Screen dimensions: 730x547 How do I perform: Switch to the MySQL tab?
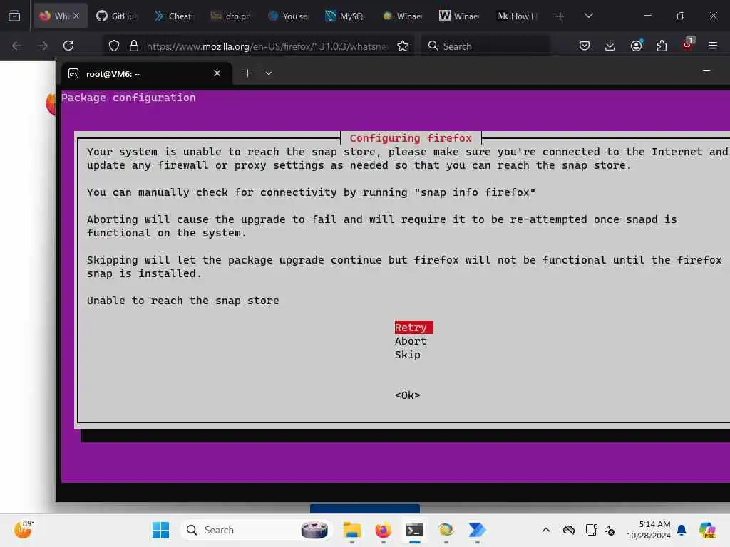click(x=345, y=16)
